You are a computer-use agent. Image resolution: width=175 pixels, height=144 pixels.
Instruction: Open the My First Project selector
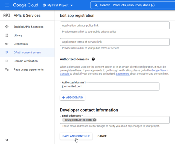coord(58,5)
